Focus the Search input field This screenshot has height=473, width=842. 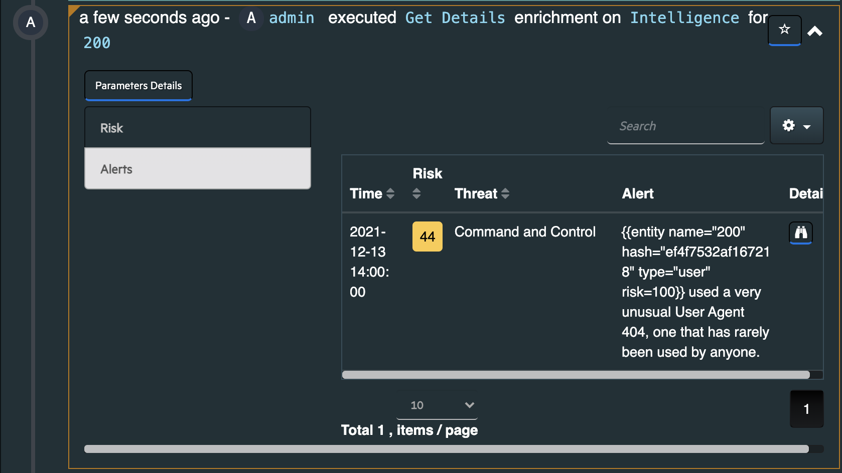(x=685, y=126)
